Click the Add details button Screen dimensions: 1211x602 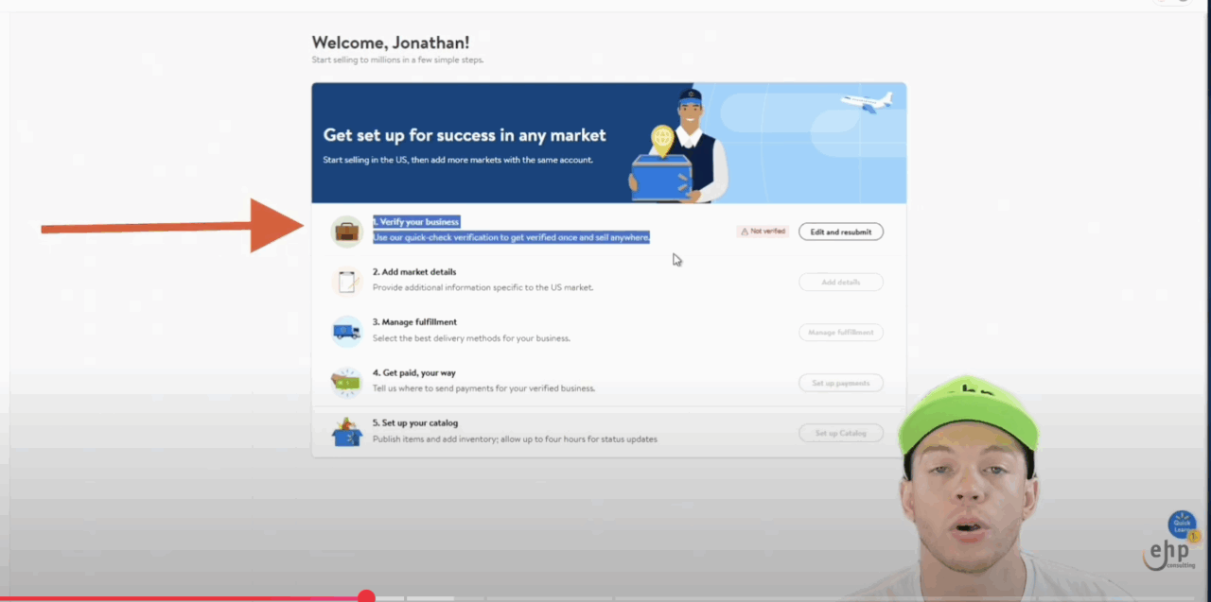coord(840,282)
